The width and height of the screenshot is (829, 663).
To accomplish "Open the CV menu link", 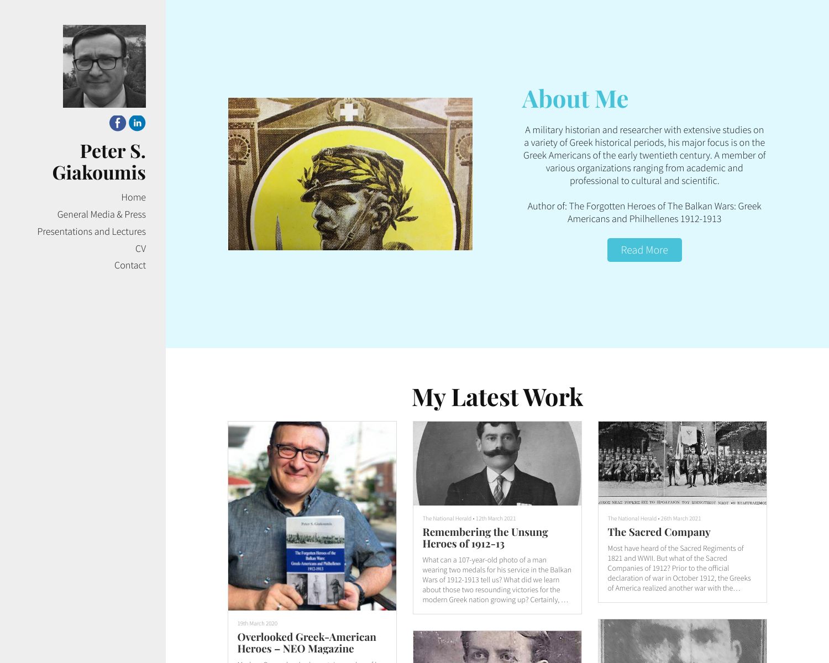I will (x=140, y=249).
